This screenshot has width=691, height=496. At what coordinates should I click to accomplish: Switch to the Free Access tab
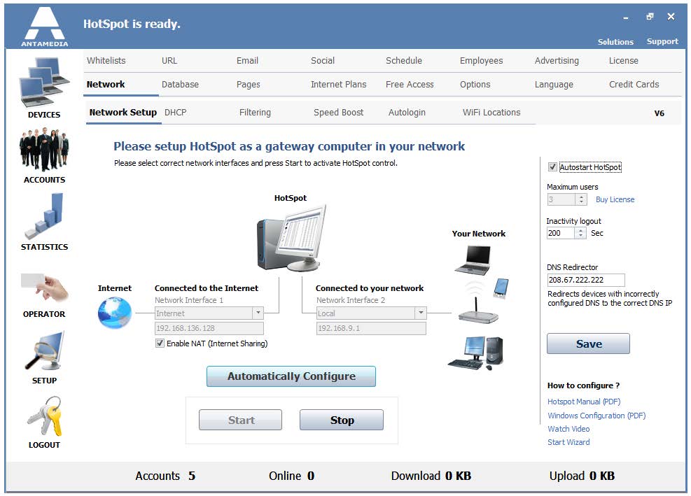pos(410,85)
